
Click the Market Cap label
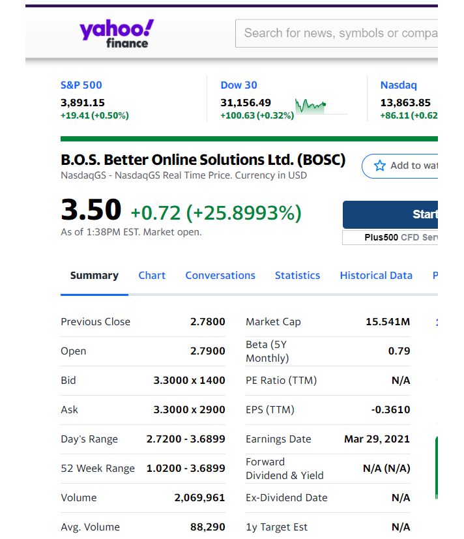pyautogui.click(x=273, y=322)
